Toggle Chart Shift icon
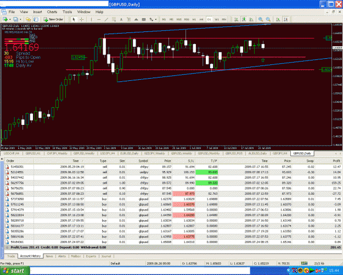Viewport: 343px width, 275px height. pyautogui.click(x=286, y=19)
